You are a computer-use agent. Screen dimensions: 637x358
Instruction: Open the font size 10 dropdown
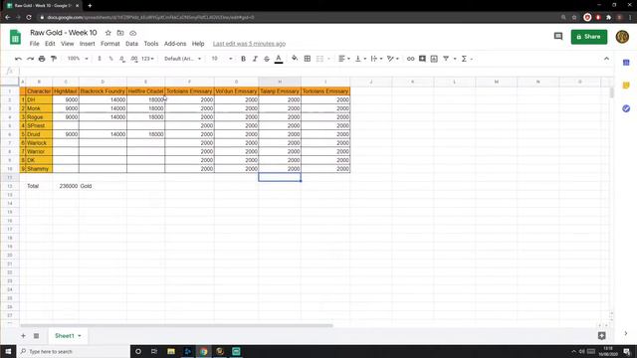(x=222, y=59)
